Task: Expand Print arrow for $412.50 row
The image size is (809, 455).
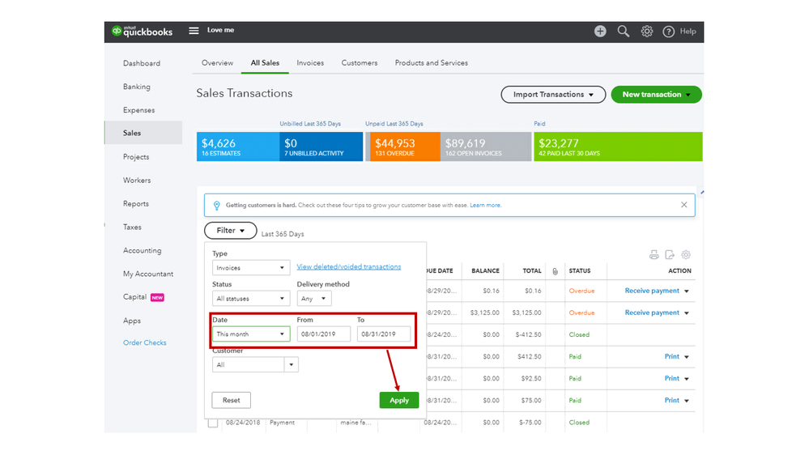Action: pyautogui.click(x=687, y=357)
